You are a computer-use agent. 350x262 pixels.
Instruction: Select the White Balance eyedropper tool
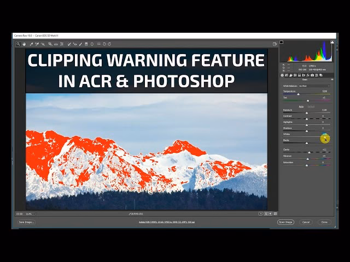(x=31, y=44)
